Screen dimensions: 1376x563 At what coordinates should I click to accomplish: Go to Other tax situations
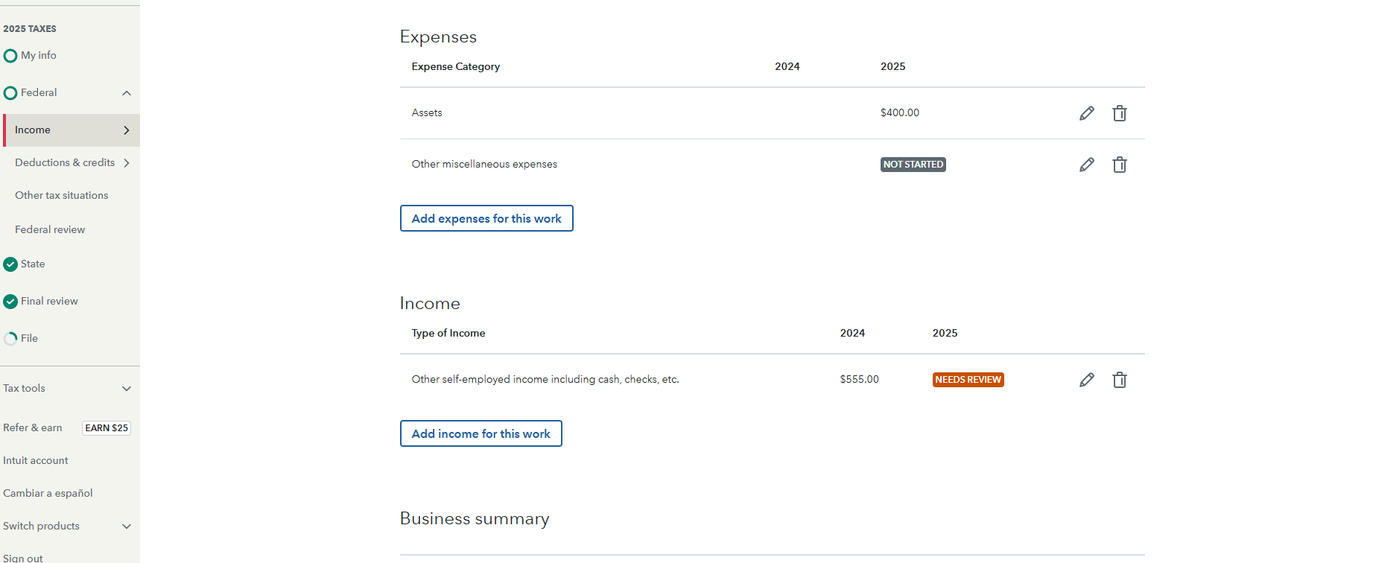[61, 196]
